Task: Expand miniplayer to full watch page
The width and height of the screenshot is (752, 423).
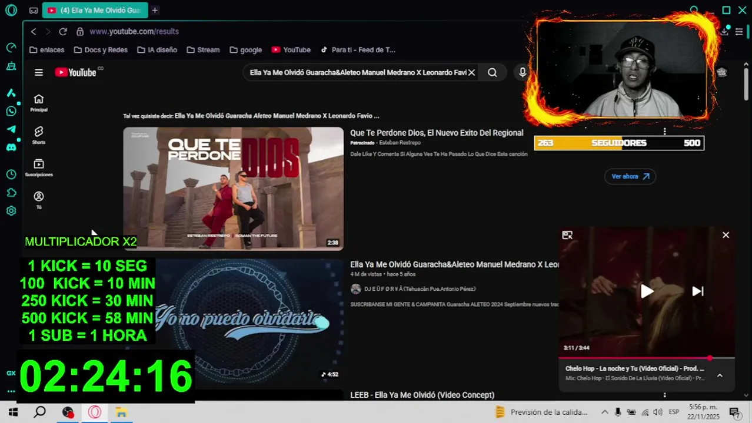Action: click(567, 235)
